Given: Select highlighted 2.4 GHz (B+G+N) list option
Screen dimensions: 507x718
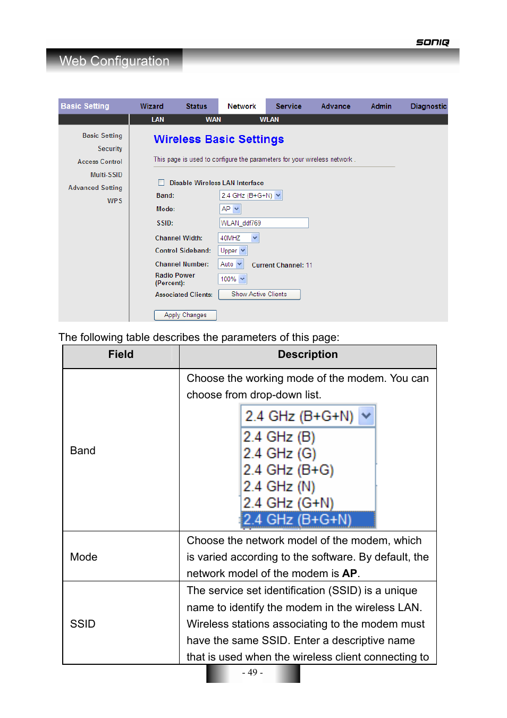Looking at the screenshot, I should point(308,520).
